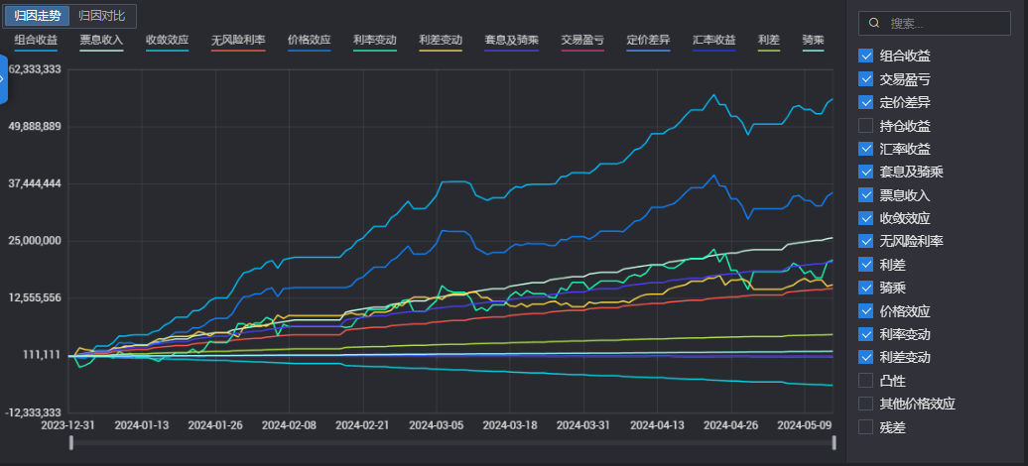Uncheck the 利差变动 checkbox

tap(865, 357)
